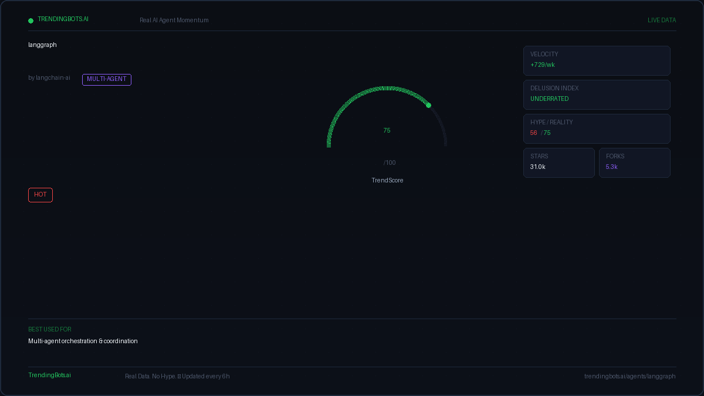Image resolution: width=704 pixels, height=396 pixels.
Task: Click the green TrendScore gauge knob
Action: click(429, 105)
